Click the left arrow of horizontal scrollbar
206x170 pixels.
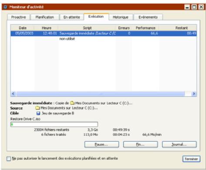(13, 94)
